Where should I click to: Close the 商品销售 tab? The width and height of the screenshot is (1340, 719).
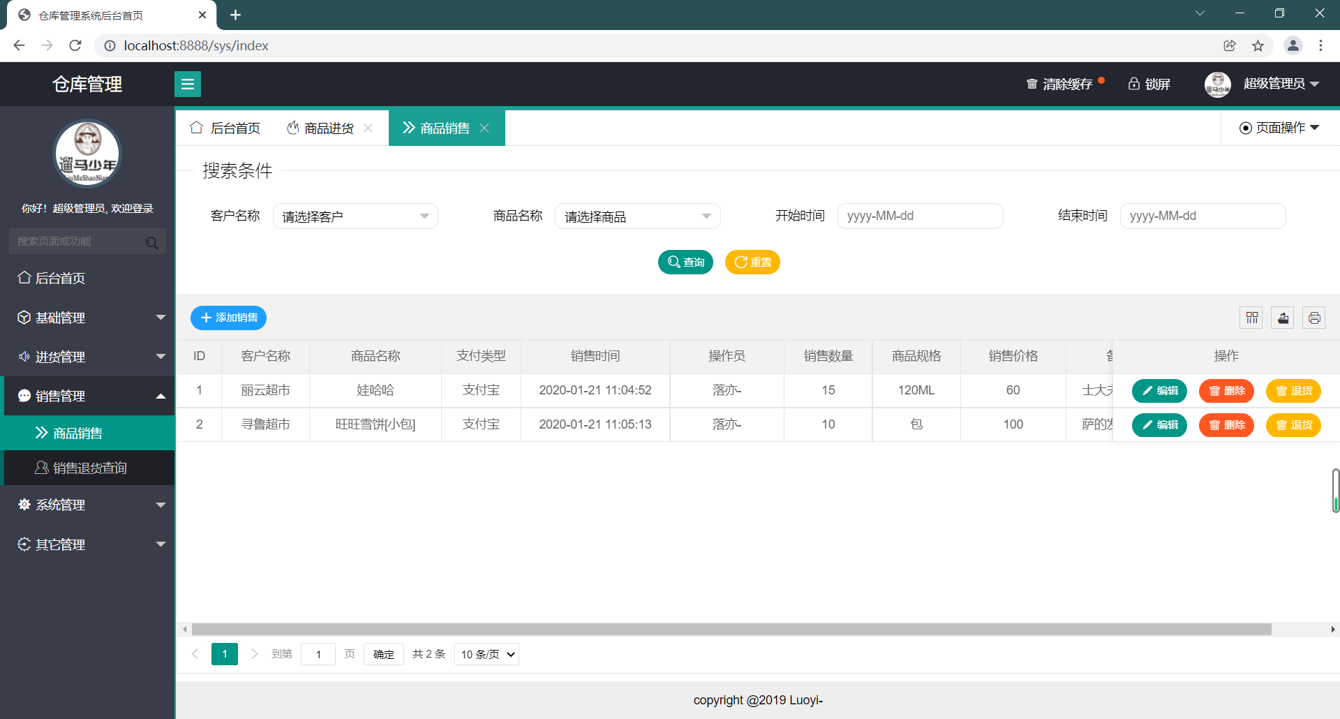[x=484, y=128]
